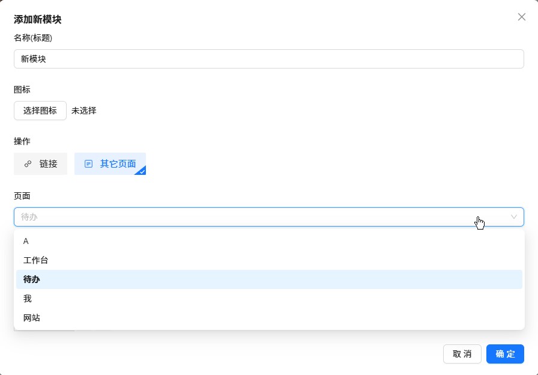The image size is (538, 375).
Task: Switch operation type to 链接 label
Action: (49, 163)
